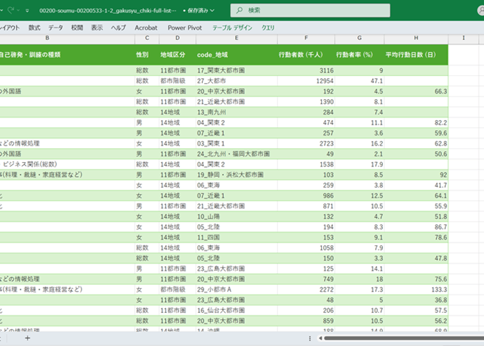Select the cell with value 133.3
The width and height of the screenshot is (484, 346).
(416, 289)
